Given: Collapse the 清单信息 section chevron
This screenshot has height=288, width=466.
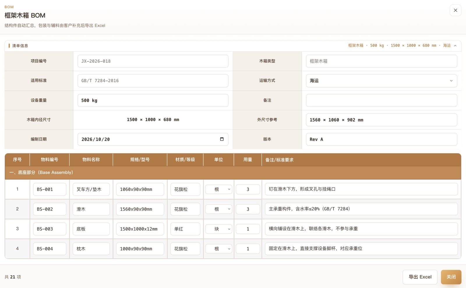Looking at the screenshot, I should pos(455,46).
